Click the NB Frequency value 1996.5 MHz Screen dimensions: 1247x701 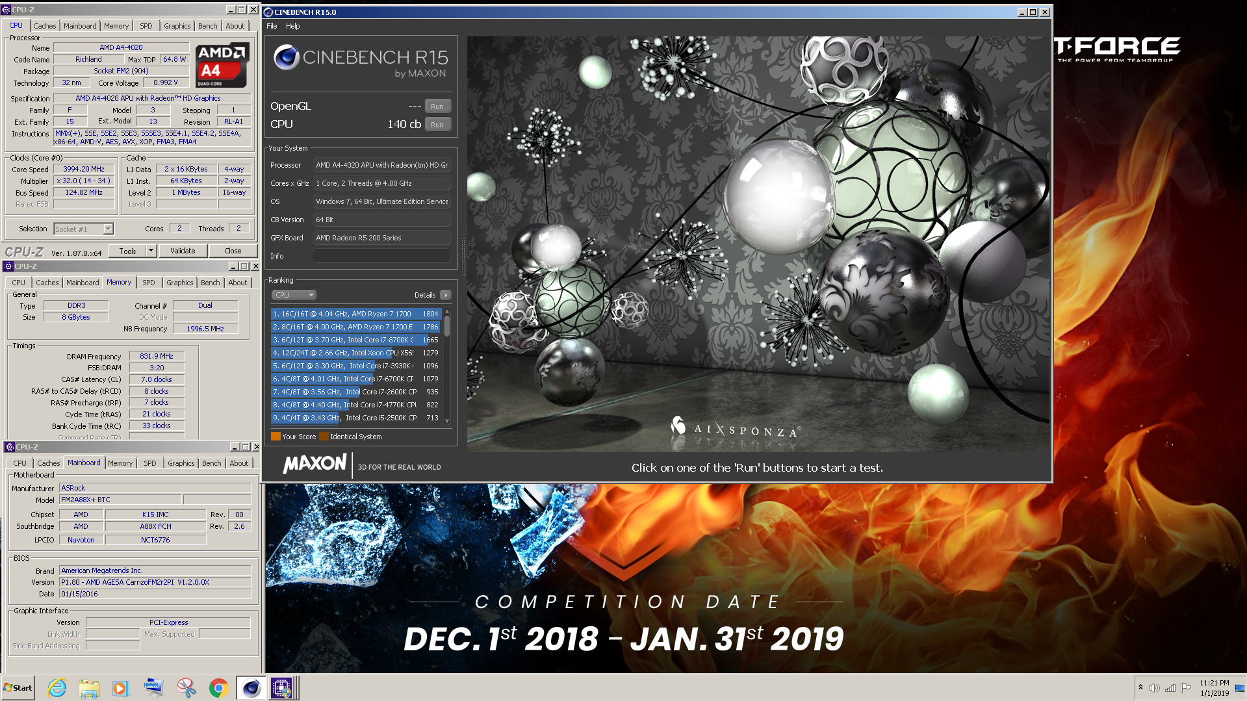tap(205, 329)
